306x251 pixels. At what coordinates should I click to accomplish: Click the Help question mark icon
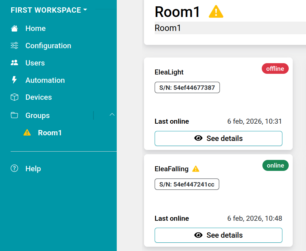14,169
